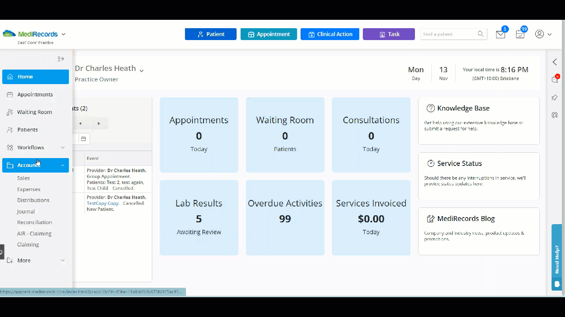
Task: Expand the Workflows submenu chevron
Action: click(63, 147)
